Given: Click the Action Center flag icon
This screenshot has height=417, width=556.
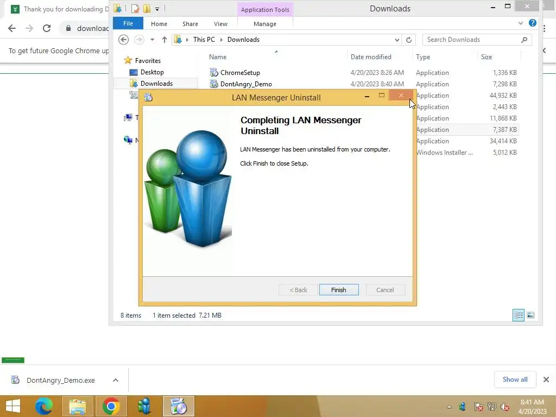Looking at the screenshot, I should 478,407.
